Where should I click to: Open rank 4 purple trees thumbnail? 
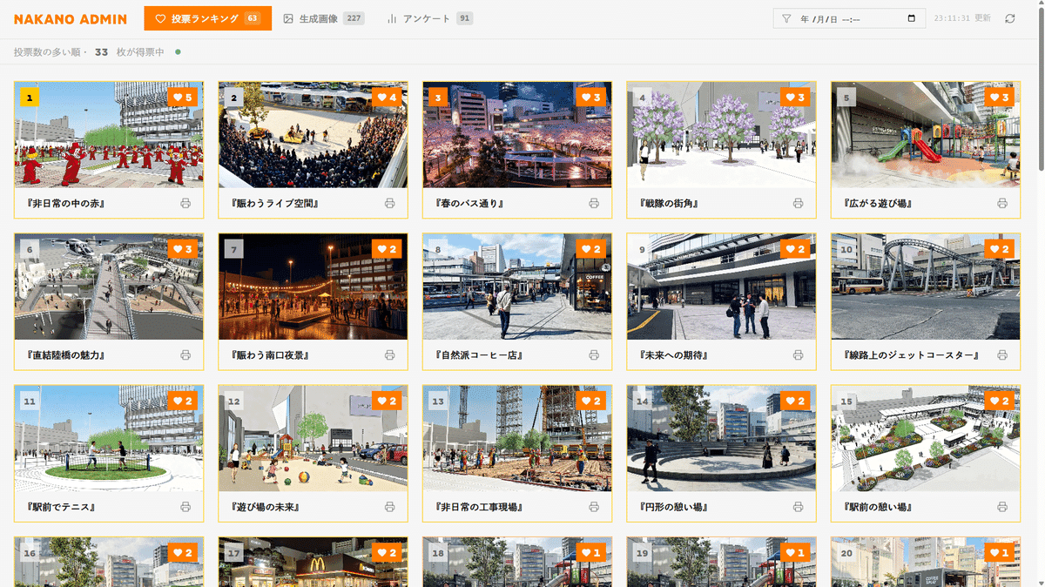(x=722, y=135)
